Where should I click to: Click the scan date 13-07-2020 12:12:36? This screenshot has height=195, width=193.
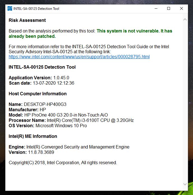pos(54,83)
